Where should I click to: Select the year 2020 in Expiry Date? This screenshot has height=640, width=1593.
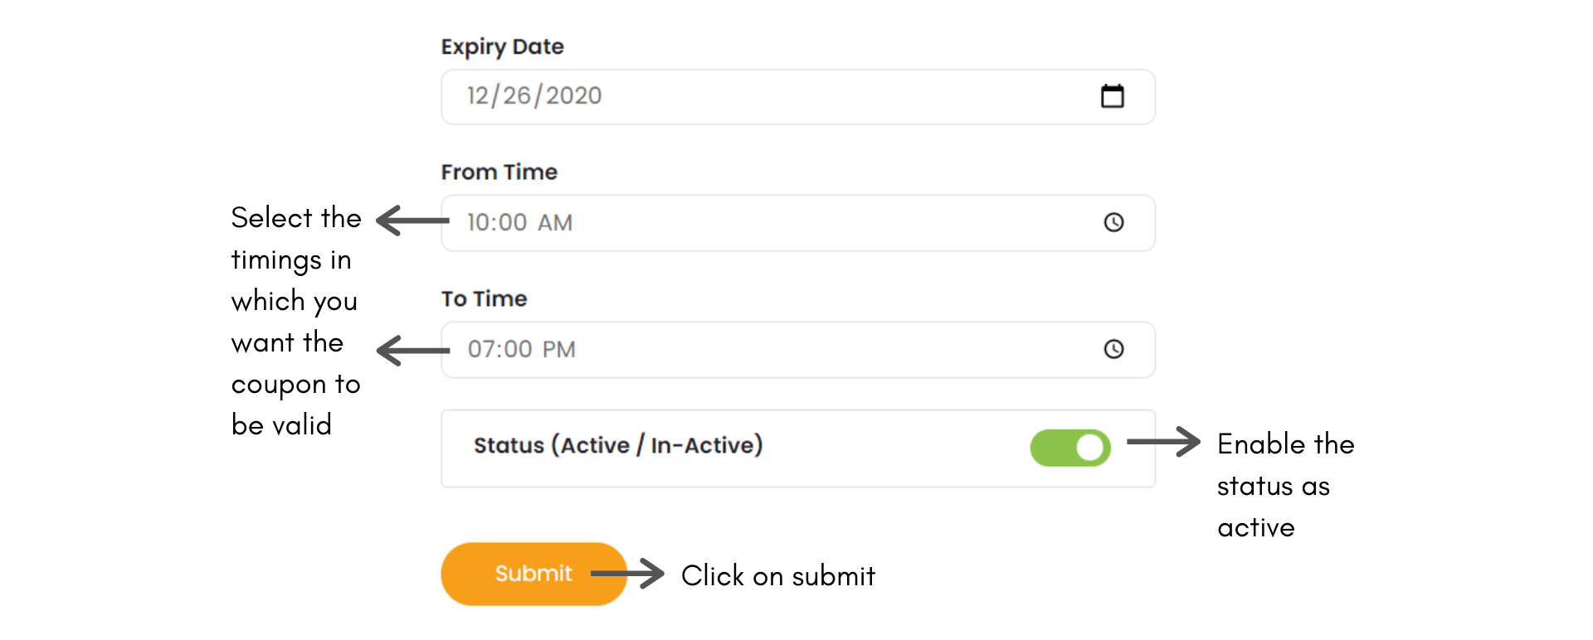(573, 95)
